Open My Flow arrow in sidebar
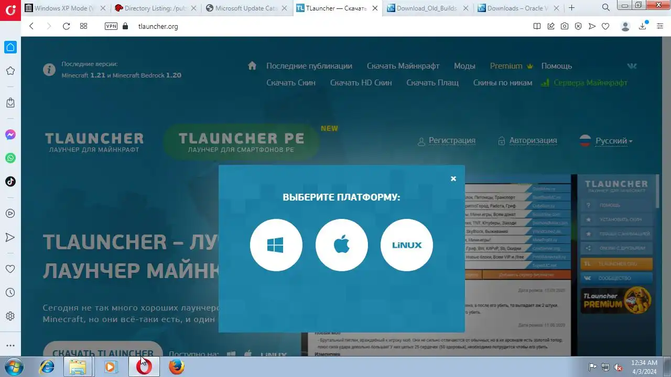The width and height of the screenshot is (671, 377). click(10, 237)
